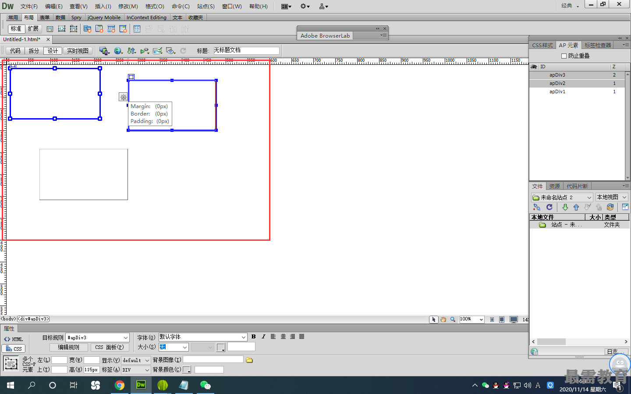Select the pointer tool in status bar

point(433,320)
